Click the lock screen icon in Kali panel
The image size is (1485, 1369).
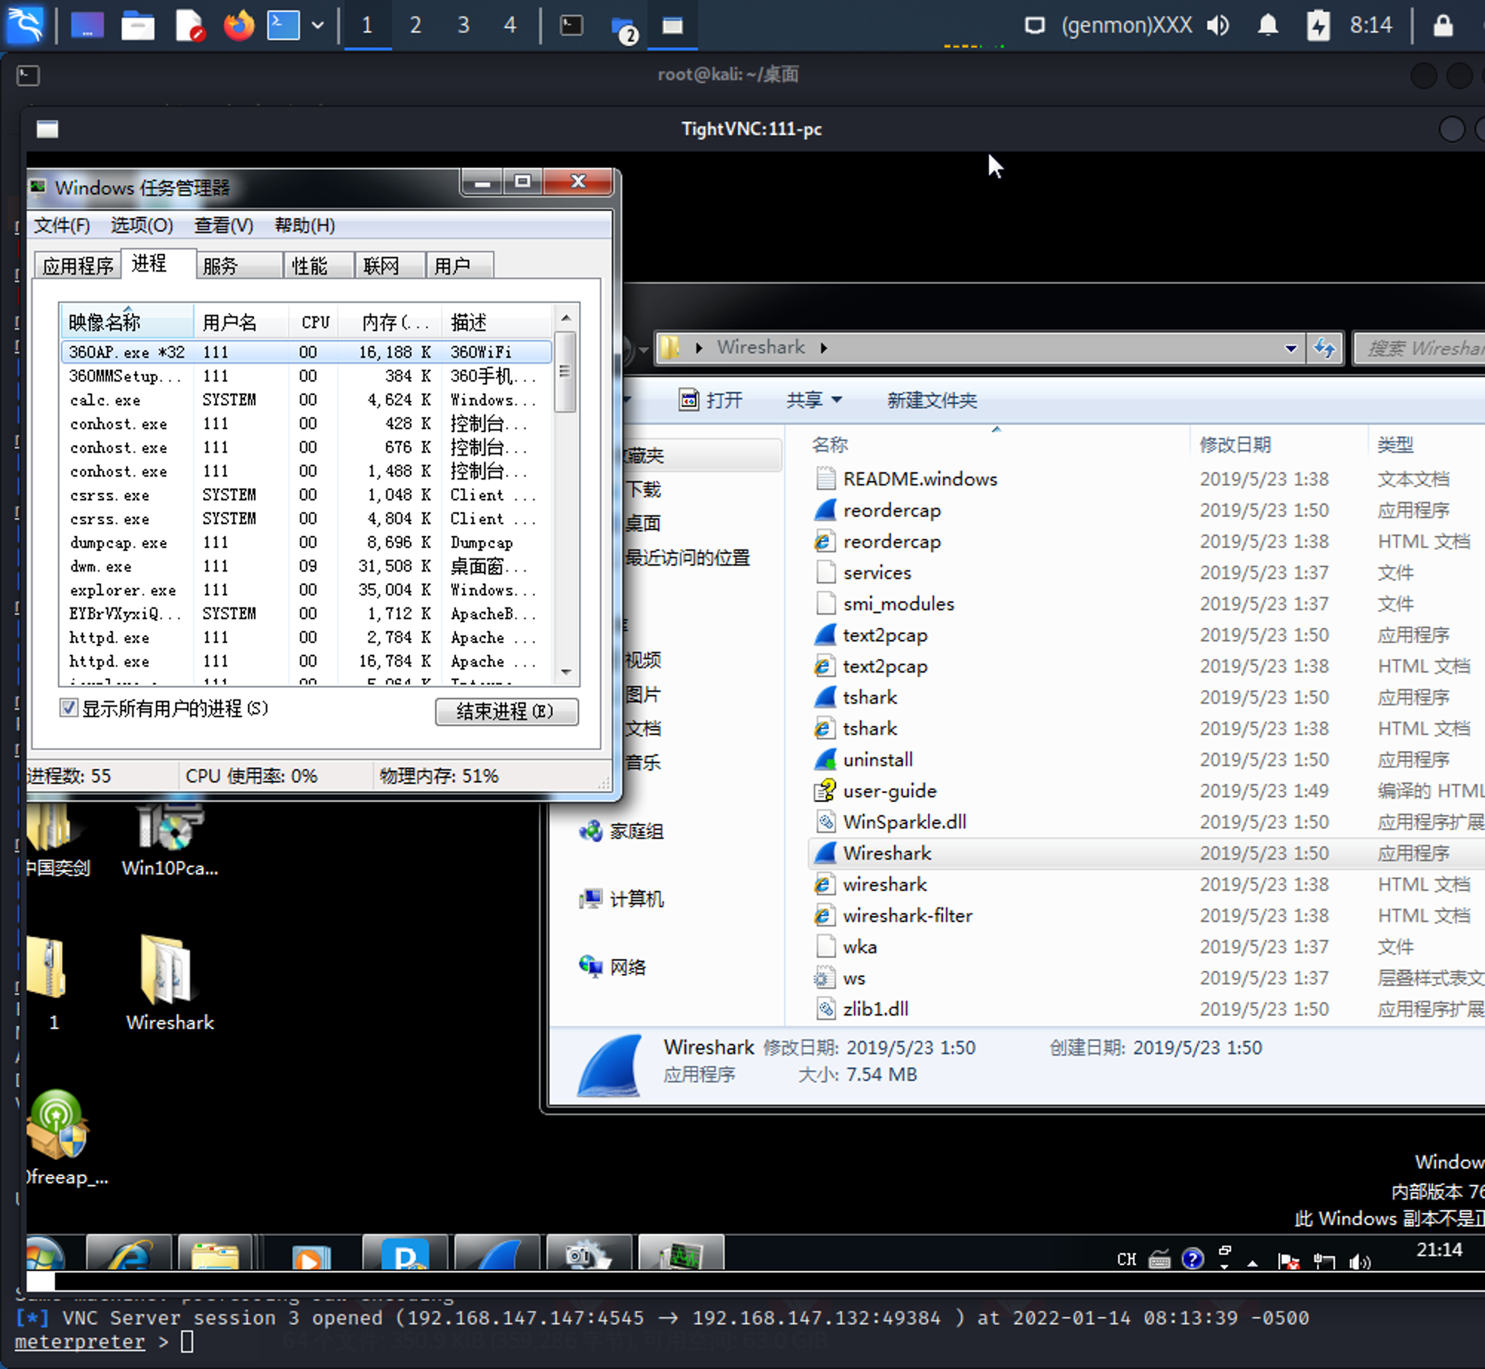(1443, 25)
